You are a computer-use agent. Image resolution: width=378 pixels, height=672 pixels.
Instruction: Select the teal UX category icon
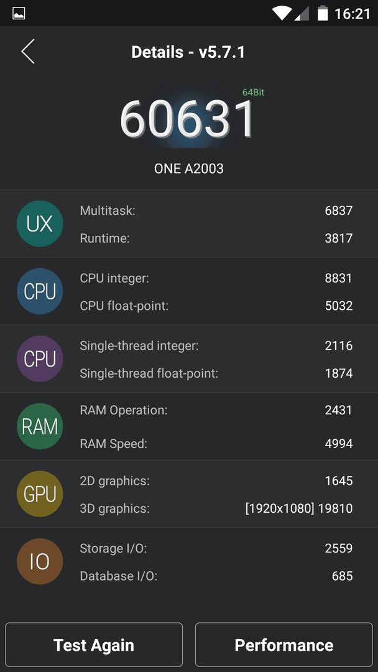click(x=40, y=224)
